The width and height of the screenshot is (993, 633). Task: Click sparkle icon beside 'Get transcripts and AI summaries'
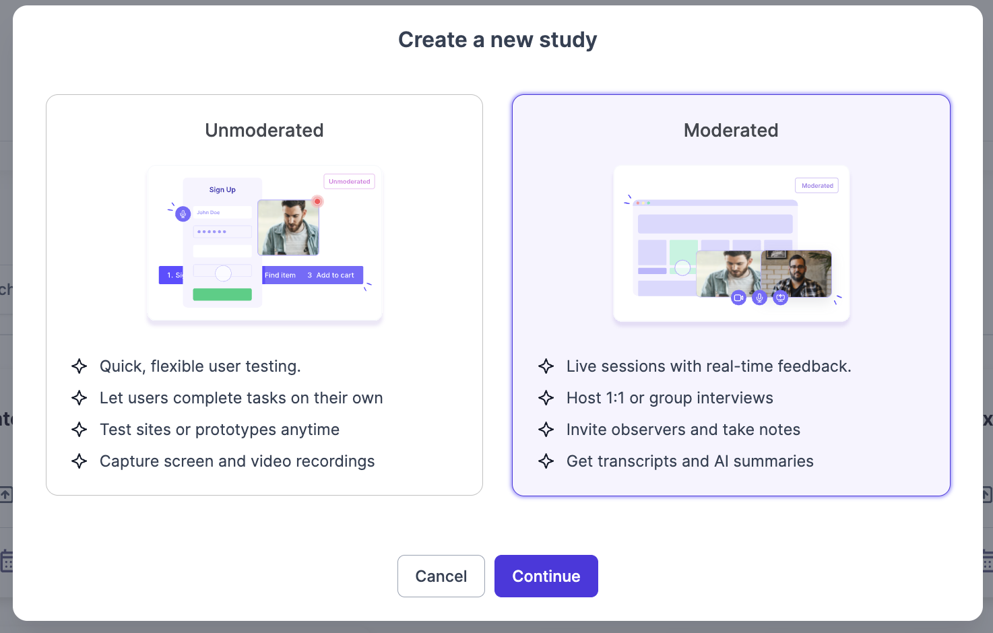546,461
